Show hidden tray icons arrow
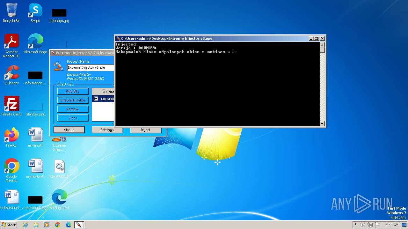 [x=355, y=225]
